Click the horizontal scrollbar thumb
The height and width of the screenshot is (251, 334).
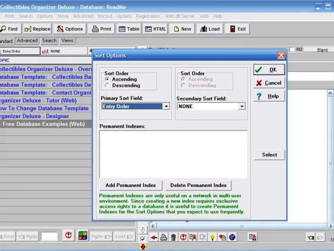pos(241,226)
